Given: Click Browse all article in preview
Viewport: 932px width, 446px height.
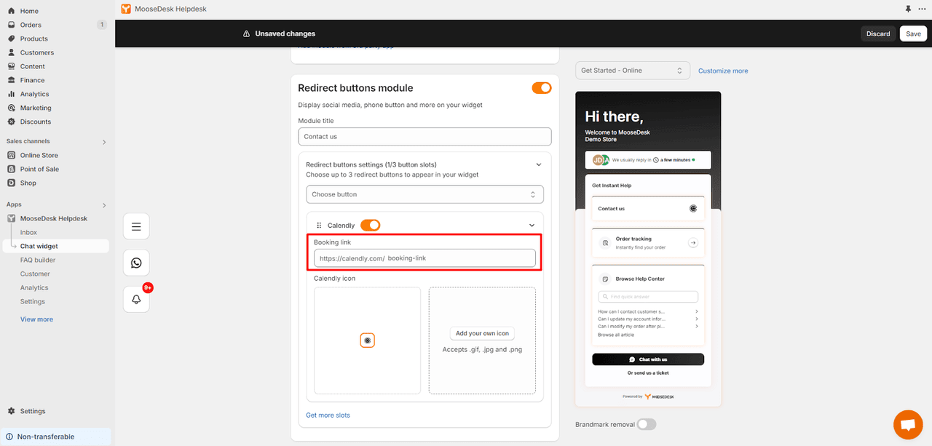Looking at the screenshot, I should (x=616, y=335).
